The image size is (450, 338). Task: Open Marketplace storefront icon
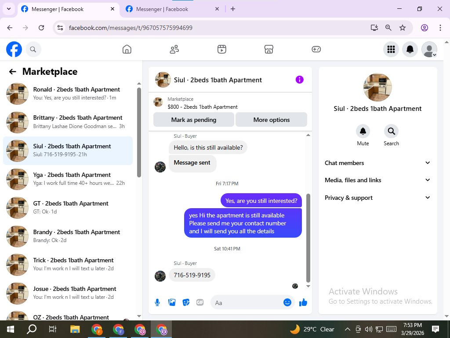[269, 49]
